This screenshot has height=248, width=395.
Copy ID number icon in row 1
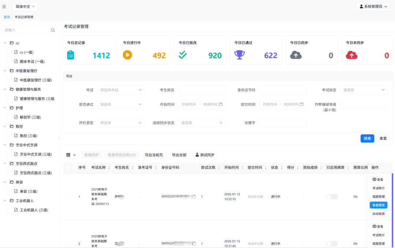(194, 197)
